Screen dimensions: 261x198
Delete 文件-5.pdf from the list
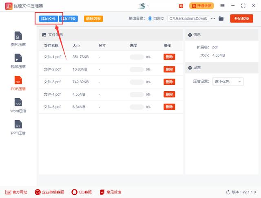pyautogui.click(x=169, y=107)
